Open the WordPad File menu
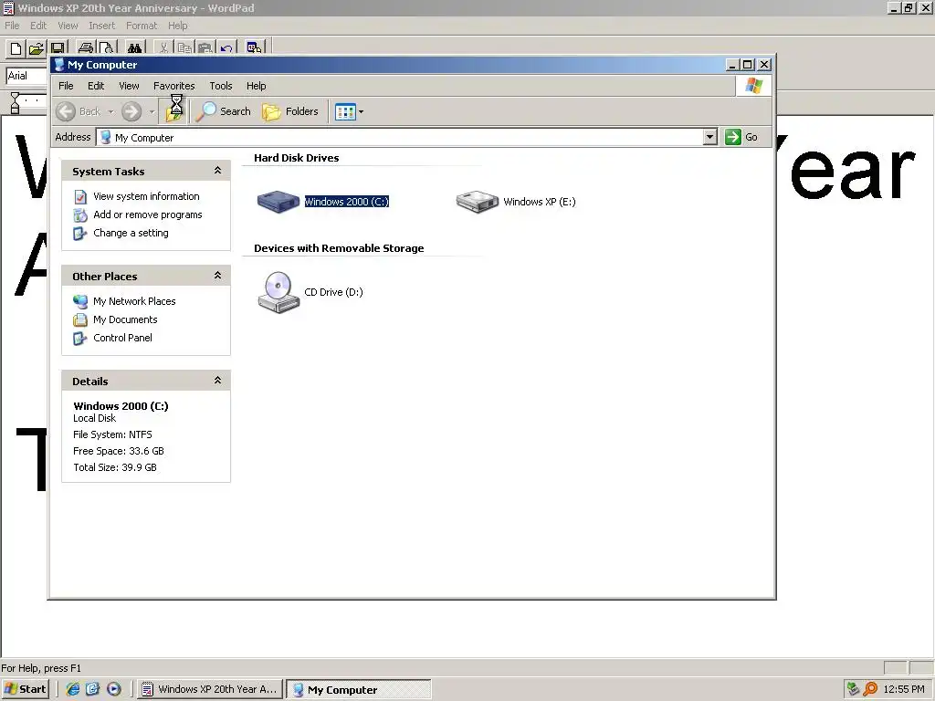The image size is (935, 701). 12,26
